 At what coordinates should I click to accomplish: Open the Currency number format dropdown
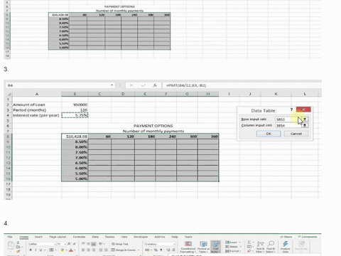point(174,244)
